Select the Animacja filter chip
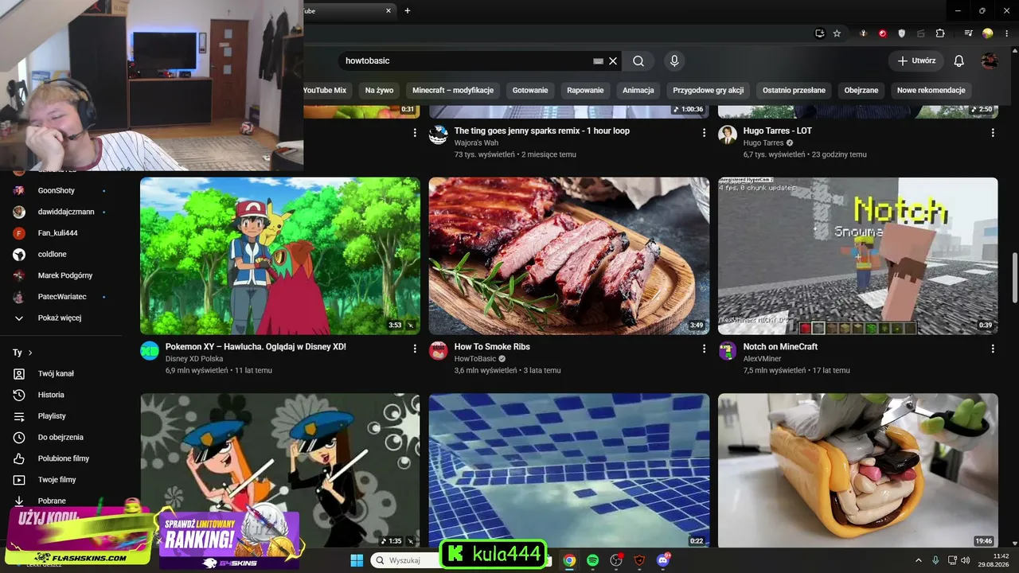Viewport: 1019px width, 573px height. point(638,91)
